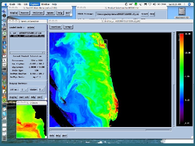
Task: Click Utilities in SeaDAS Main Menu
Action: pyautogui.click(x=38, y=13)
